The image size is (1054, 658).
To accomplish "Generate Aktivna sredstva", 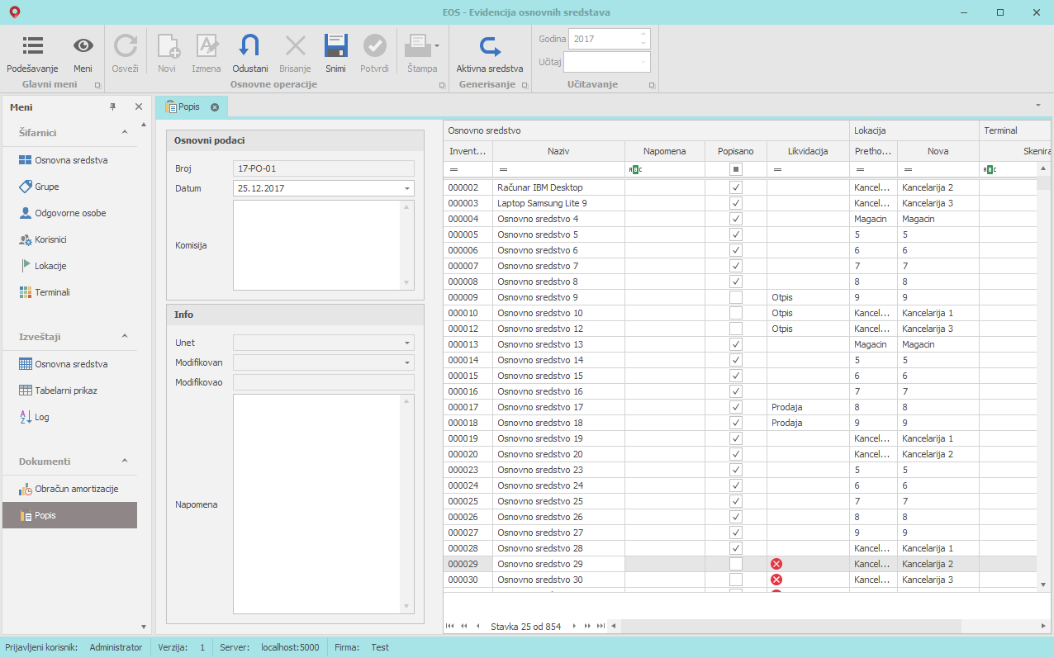I will coord(490,54).
